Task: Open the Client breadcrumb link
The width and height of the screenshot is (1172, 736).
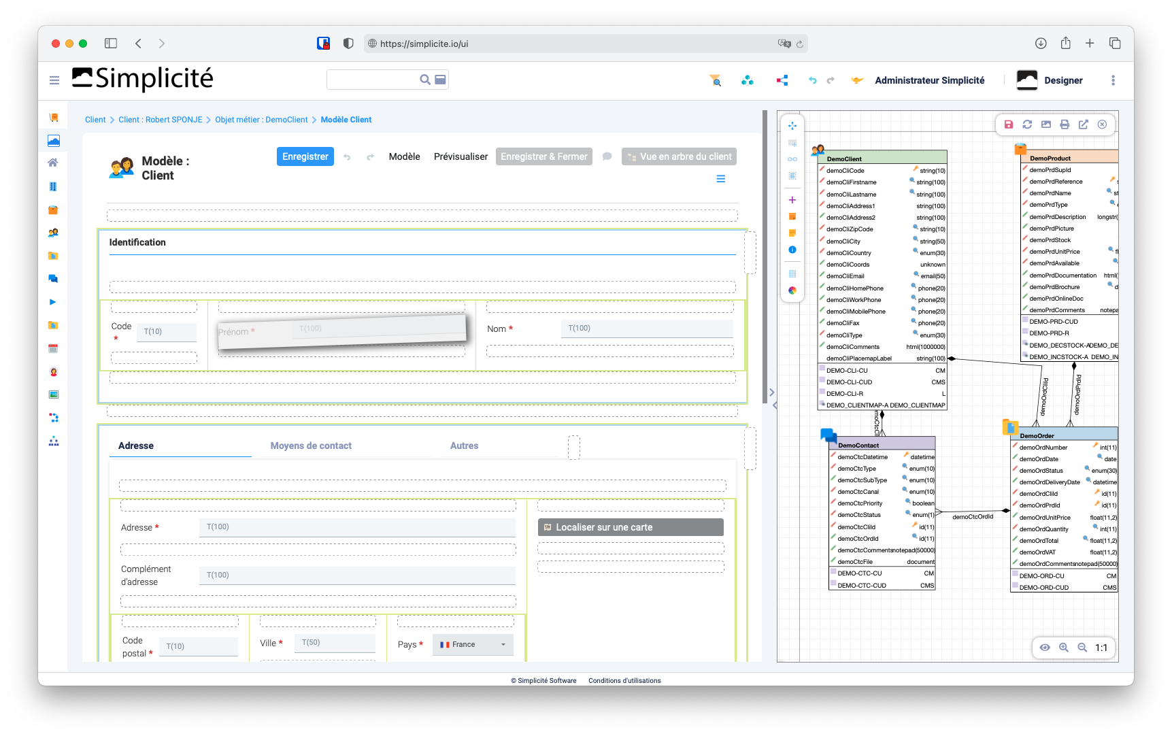Action: [95, 120]
